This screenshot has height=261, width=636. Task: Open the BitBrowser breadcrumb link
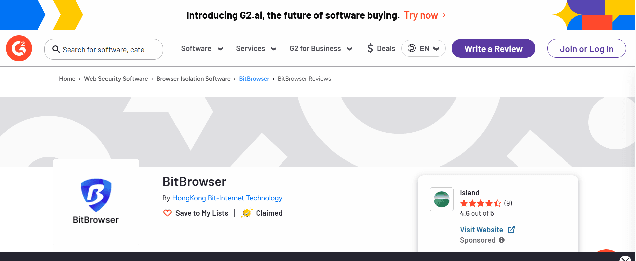click(254, 79)
